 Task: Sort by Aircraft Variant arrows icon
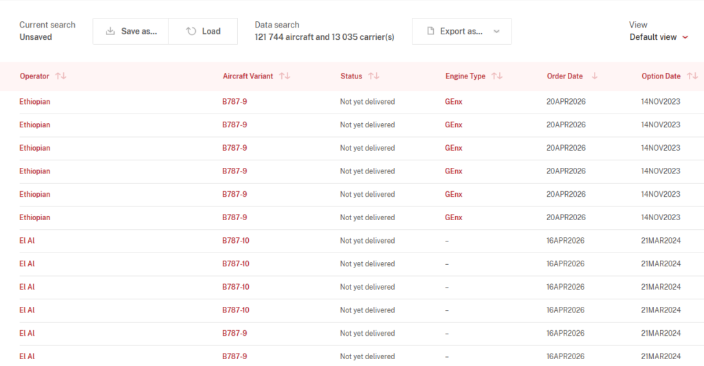(x=285, y=76)
